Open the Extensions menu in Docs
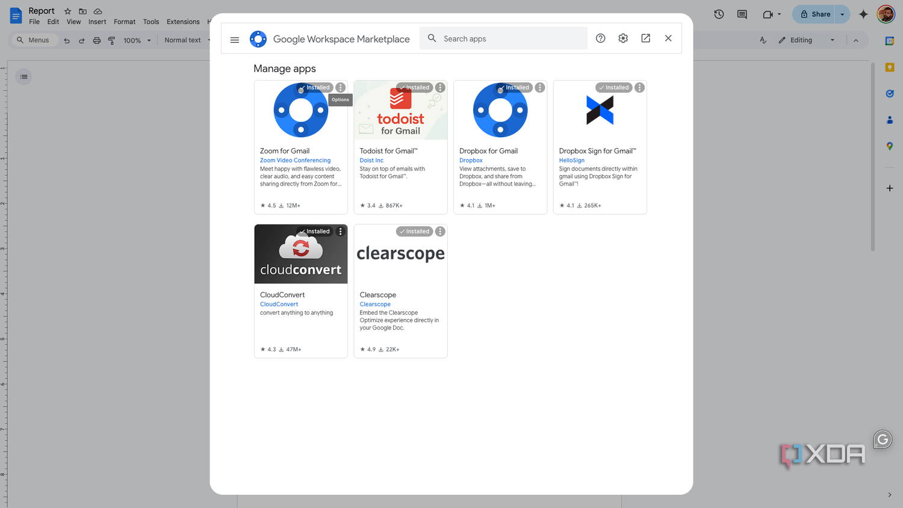Viewport: 903px width, 508px height. 183,22
